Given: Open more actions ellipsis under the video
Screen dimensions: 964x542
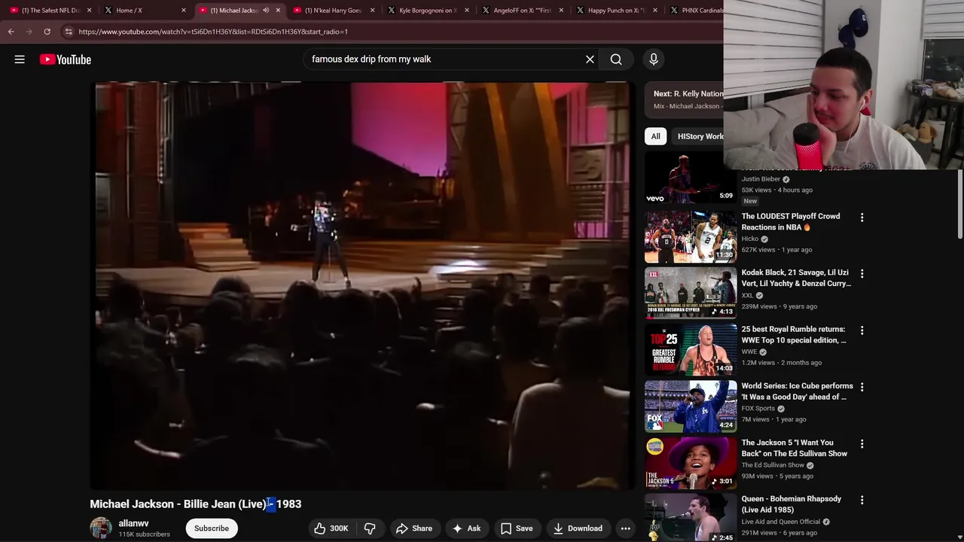Looking at the screenshot, I should tap(625, 528).
